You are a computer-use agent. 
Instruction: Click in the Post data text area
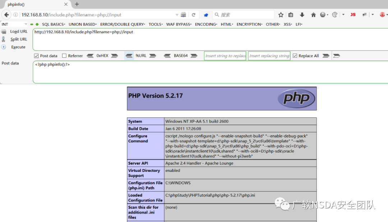(x=210, y=72)
